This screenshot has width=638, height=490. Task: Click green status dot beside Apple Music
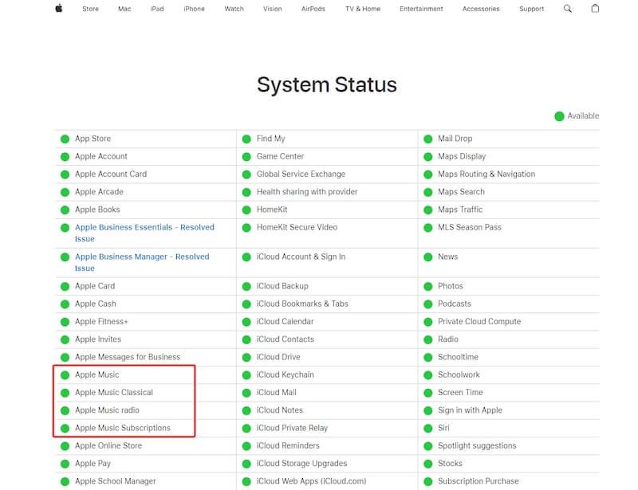[x=65, y=375]
